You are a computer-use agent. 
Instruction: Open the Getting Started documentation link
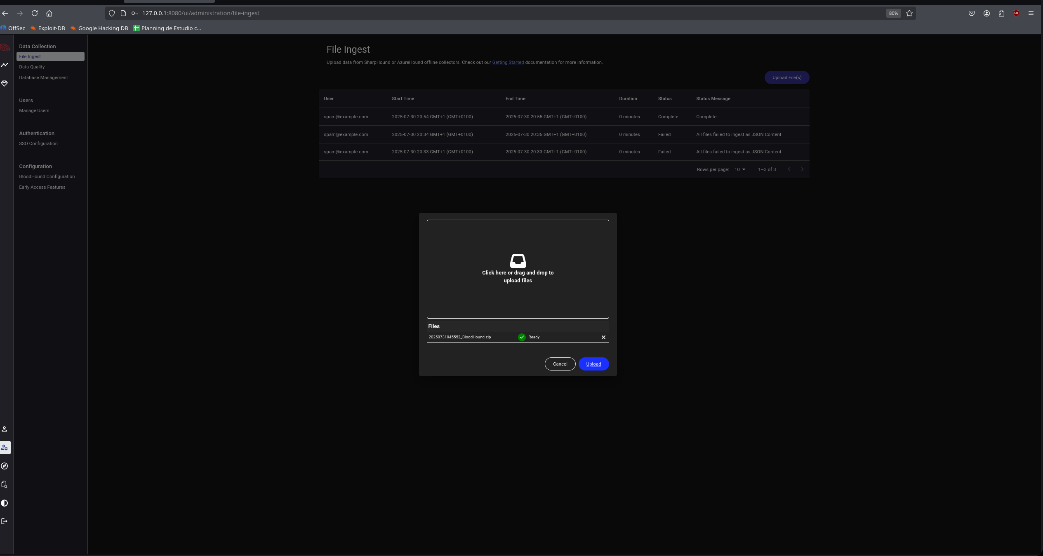click(x=508, y=62)
